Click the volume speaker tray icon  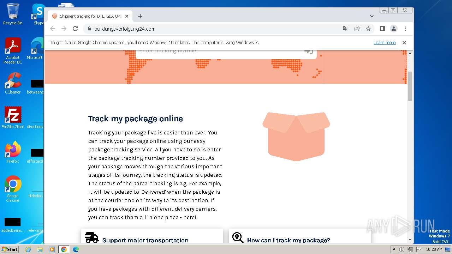(x=402, y=249)
